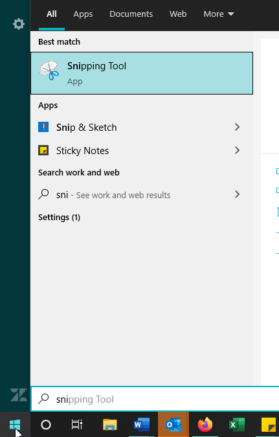
Task: Click Snip & Sketch result label
Action: 86,128
